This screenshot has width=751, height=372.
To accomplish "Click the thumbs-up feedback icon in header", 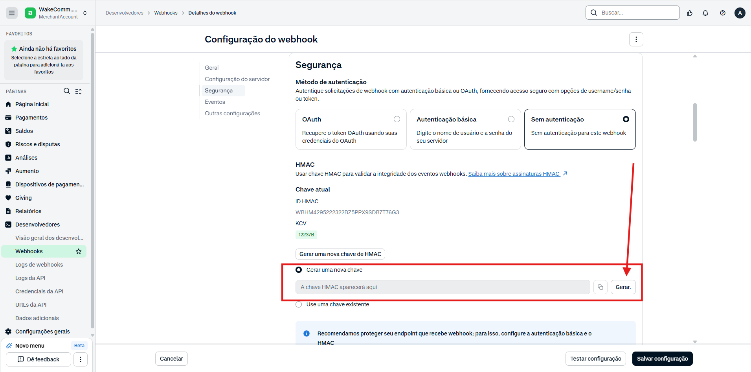I will 690,13.
